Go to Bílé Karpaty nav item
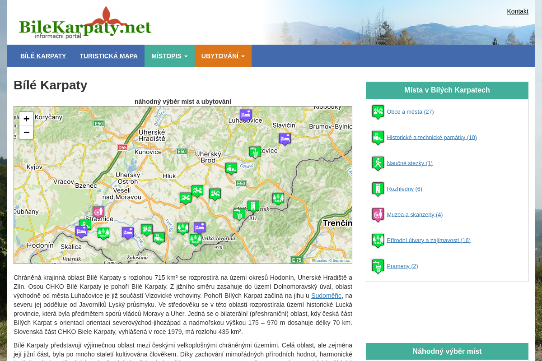Screen dimensions: 542x361 coord(43,56)
